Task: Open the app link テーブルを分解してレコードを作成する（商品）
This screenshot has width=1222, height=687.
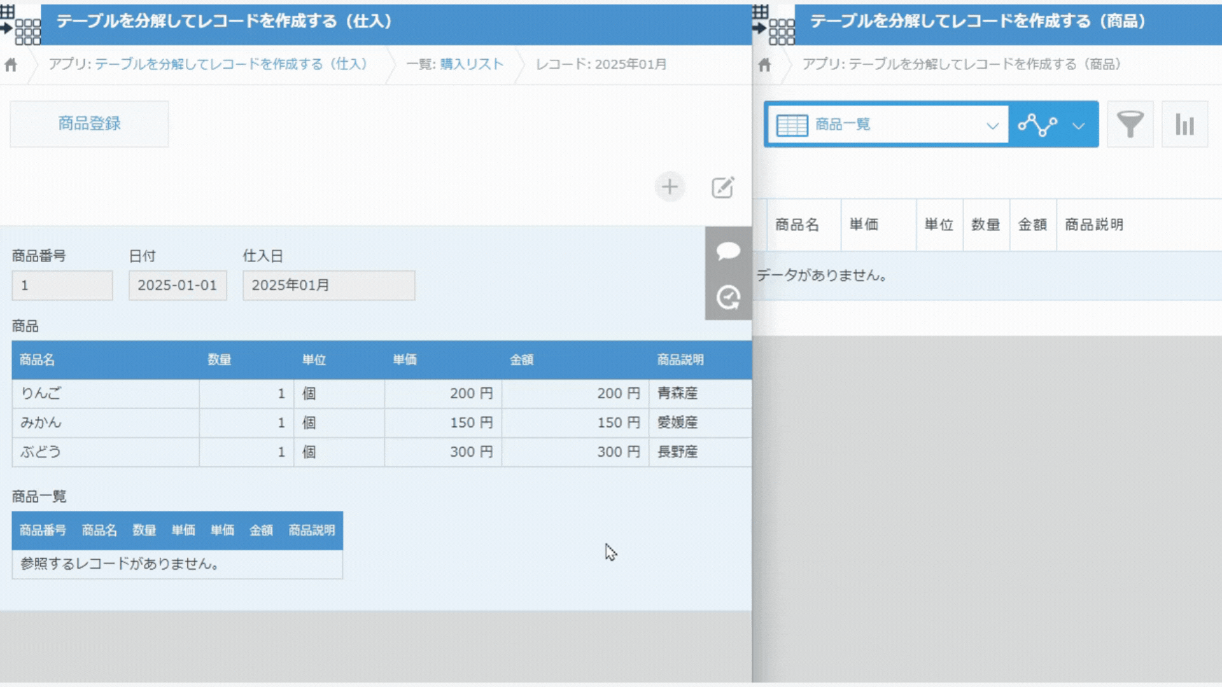Action: click(x=985, y=64)
